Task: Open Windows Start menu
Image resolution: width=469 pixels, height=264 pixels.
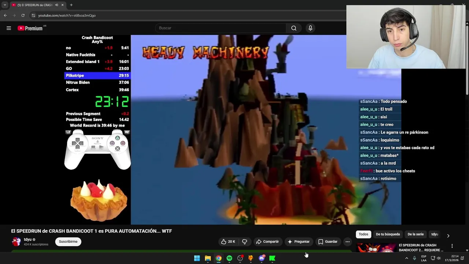Action: (x=197, y=258)
